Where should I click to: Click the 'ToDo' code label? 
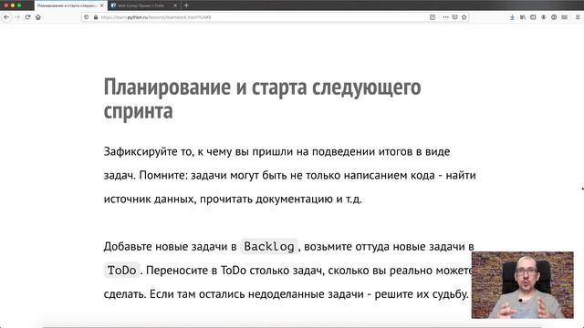[121, 271]
